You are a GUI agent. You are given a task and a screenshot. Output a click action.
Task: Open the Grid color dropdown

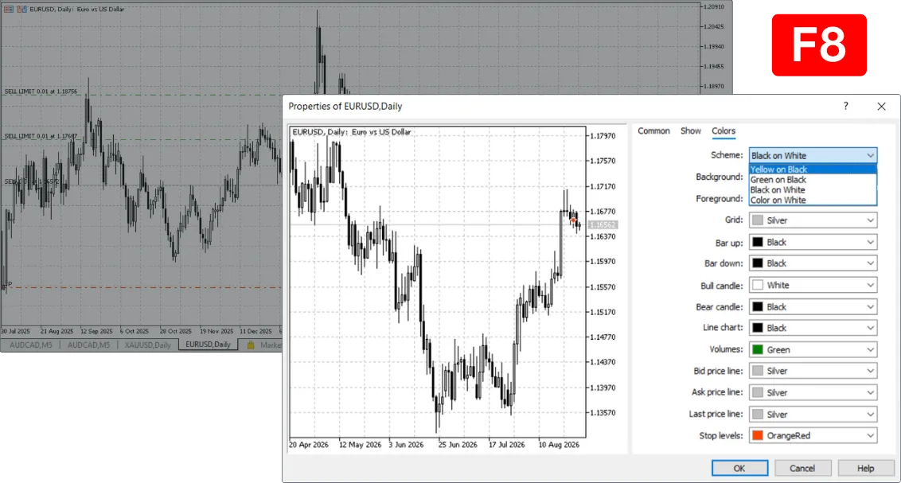click(x=813, y=220)
